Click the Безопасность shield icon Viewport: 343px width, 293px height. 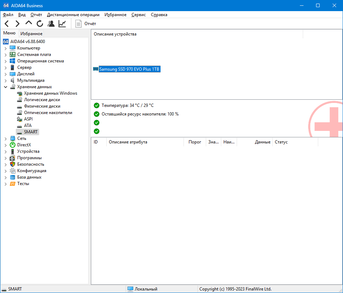click(13, 164)
